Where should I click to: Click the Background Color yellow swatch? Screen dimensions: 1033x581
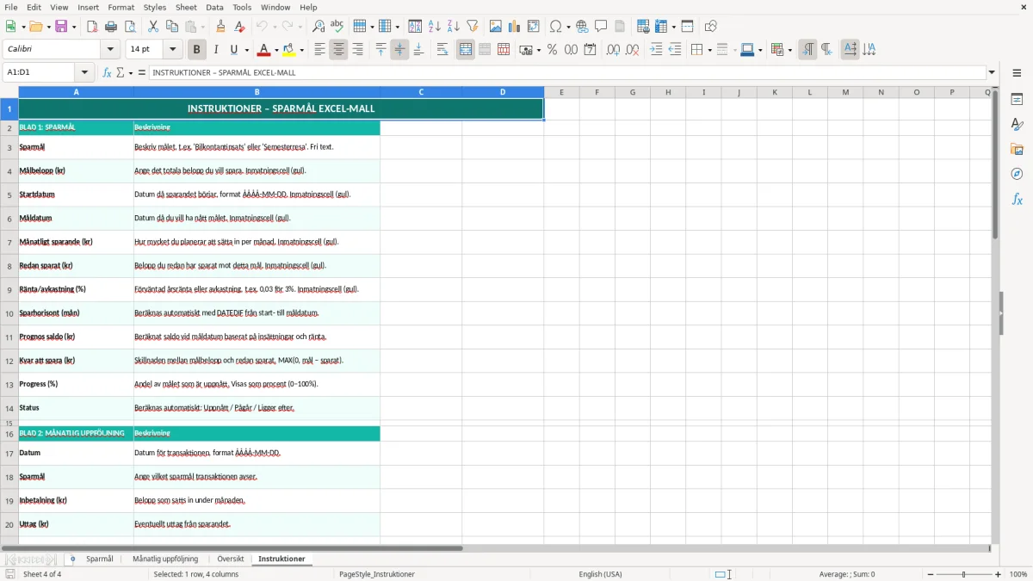pos(289,50)
